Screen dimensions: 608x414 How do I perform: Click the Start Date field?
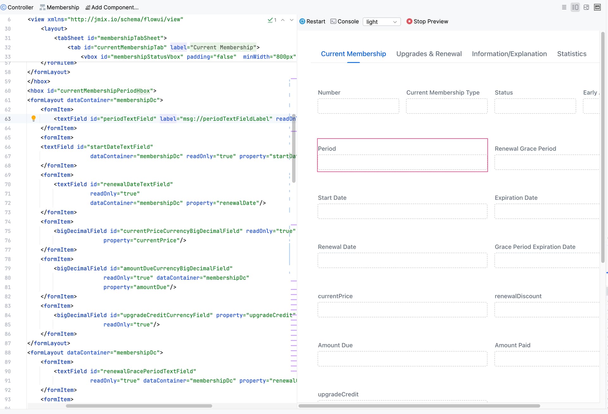click(402, 211)
